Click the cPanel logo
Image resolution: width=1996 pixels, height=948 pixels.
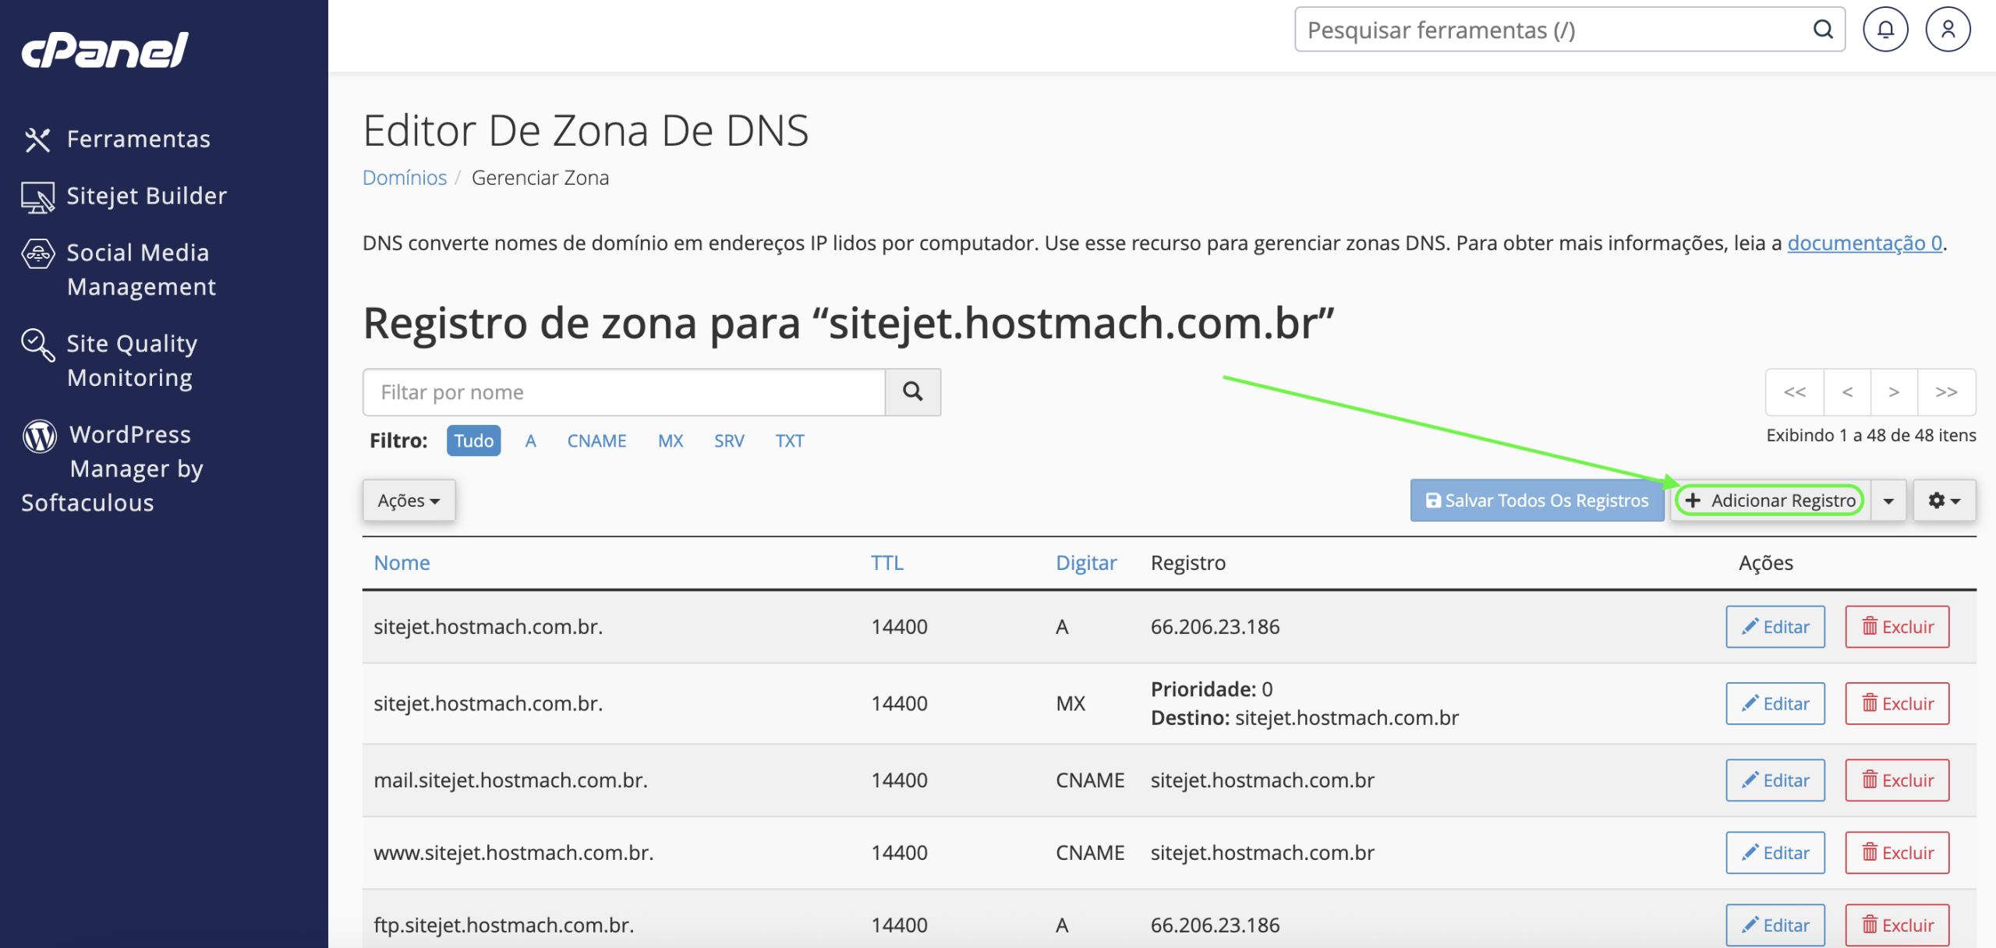coord(104,50)
